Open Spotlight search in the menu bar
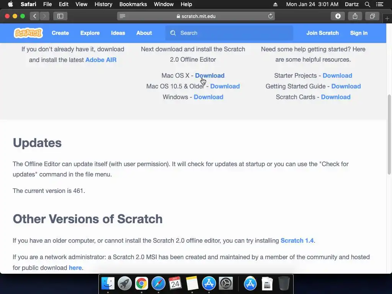The width and height of the screenshot is (392, 294). [x=367, y=4]
